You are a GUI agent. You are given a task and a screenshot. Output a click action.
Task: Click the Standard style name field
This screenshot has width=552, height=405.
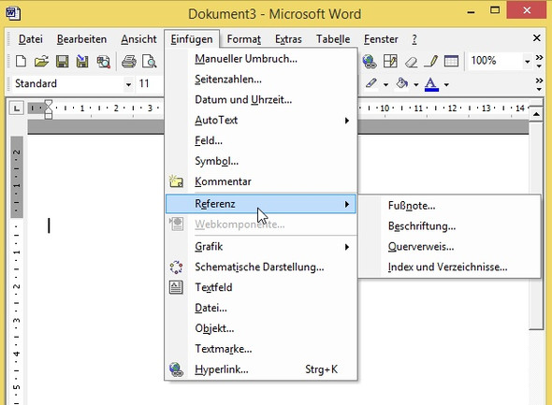68,84
